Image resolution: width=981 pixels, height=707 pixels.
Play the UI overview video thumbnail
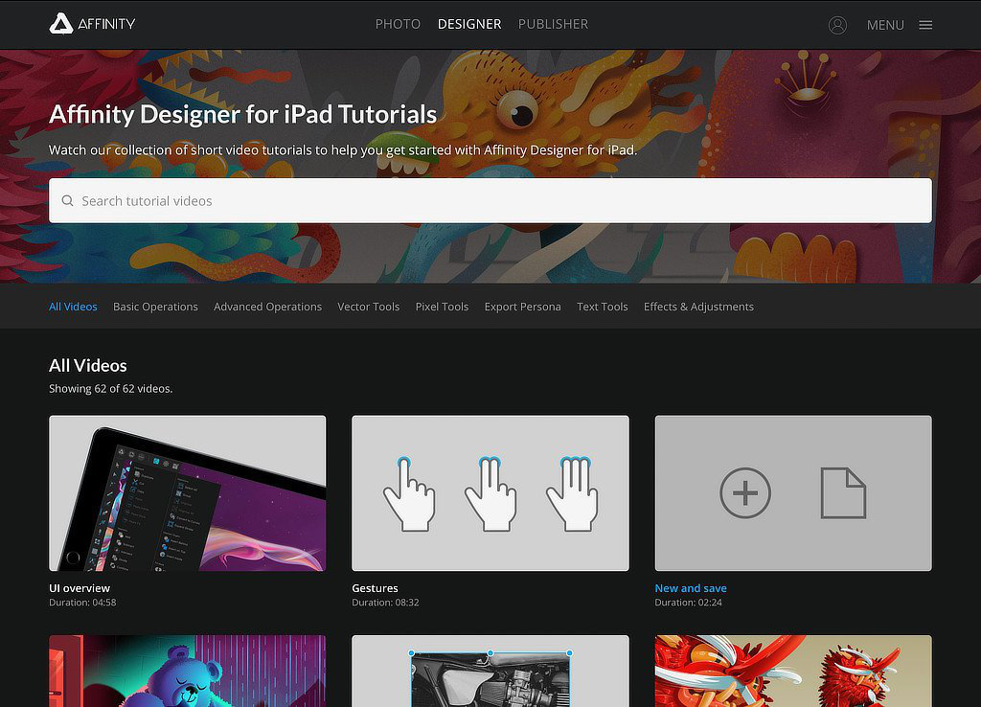(187, 492)
